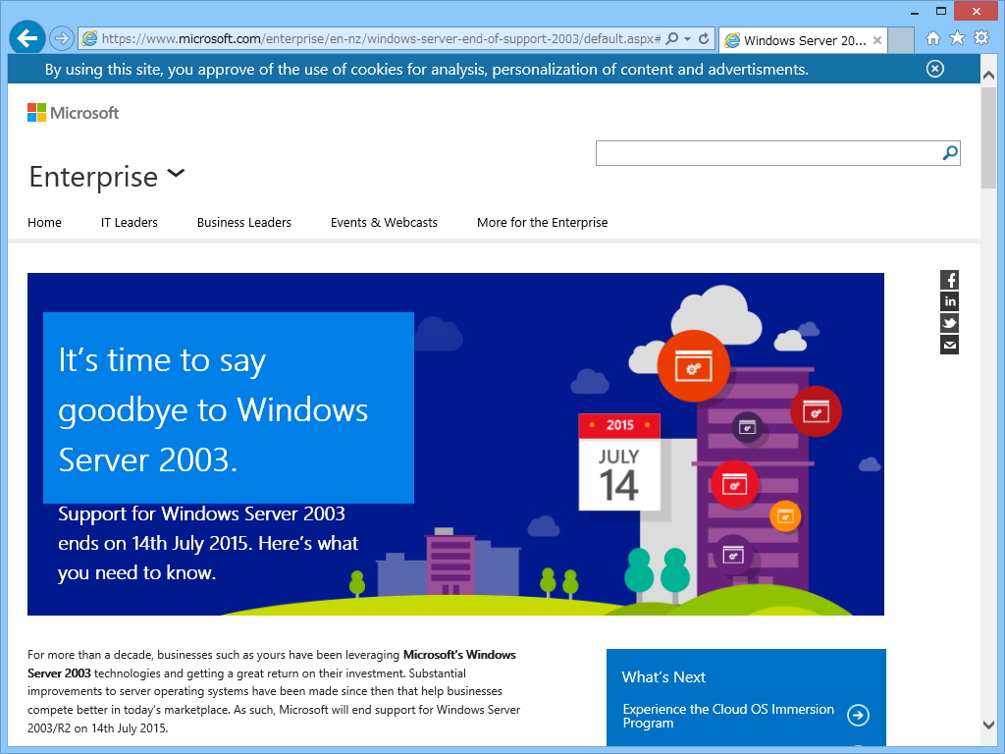
Task: Share the page on Facebook
Action: pyautogui.click(x=948, y=280)
